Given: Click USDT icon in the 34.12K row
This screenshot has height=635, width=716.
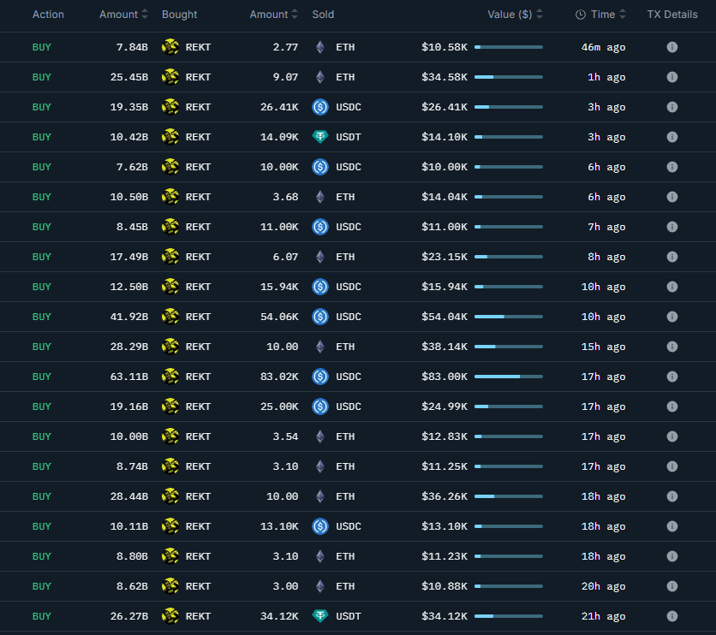Looking at the screenshot, I should 320,616.
